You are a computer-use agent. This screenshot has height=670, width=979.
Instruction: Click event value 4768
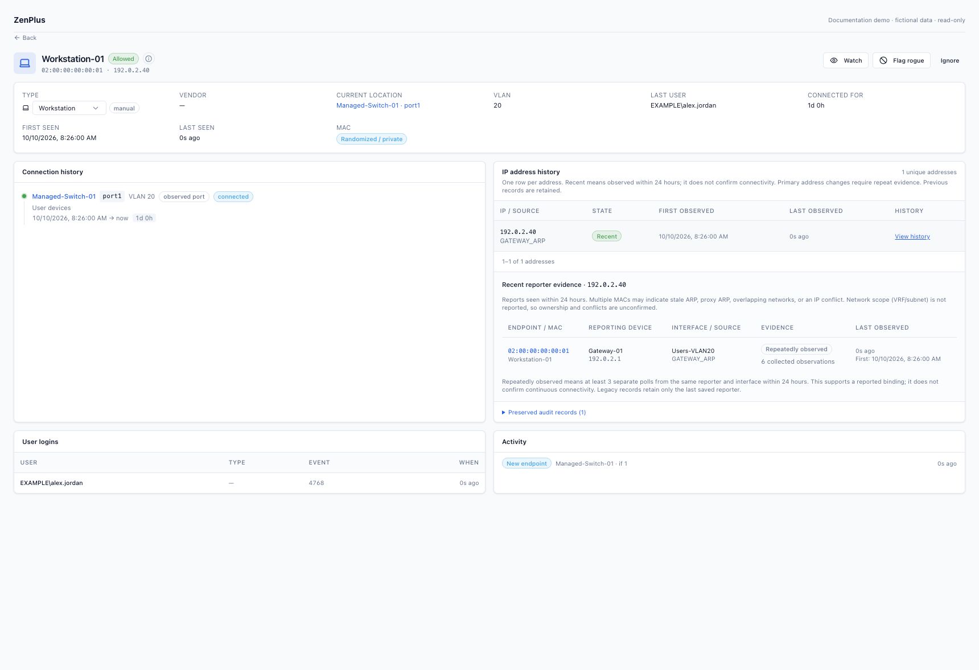316,483
